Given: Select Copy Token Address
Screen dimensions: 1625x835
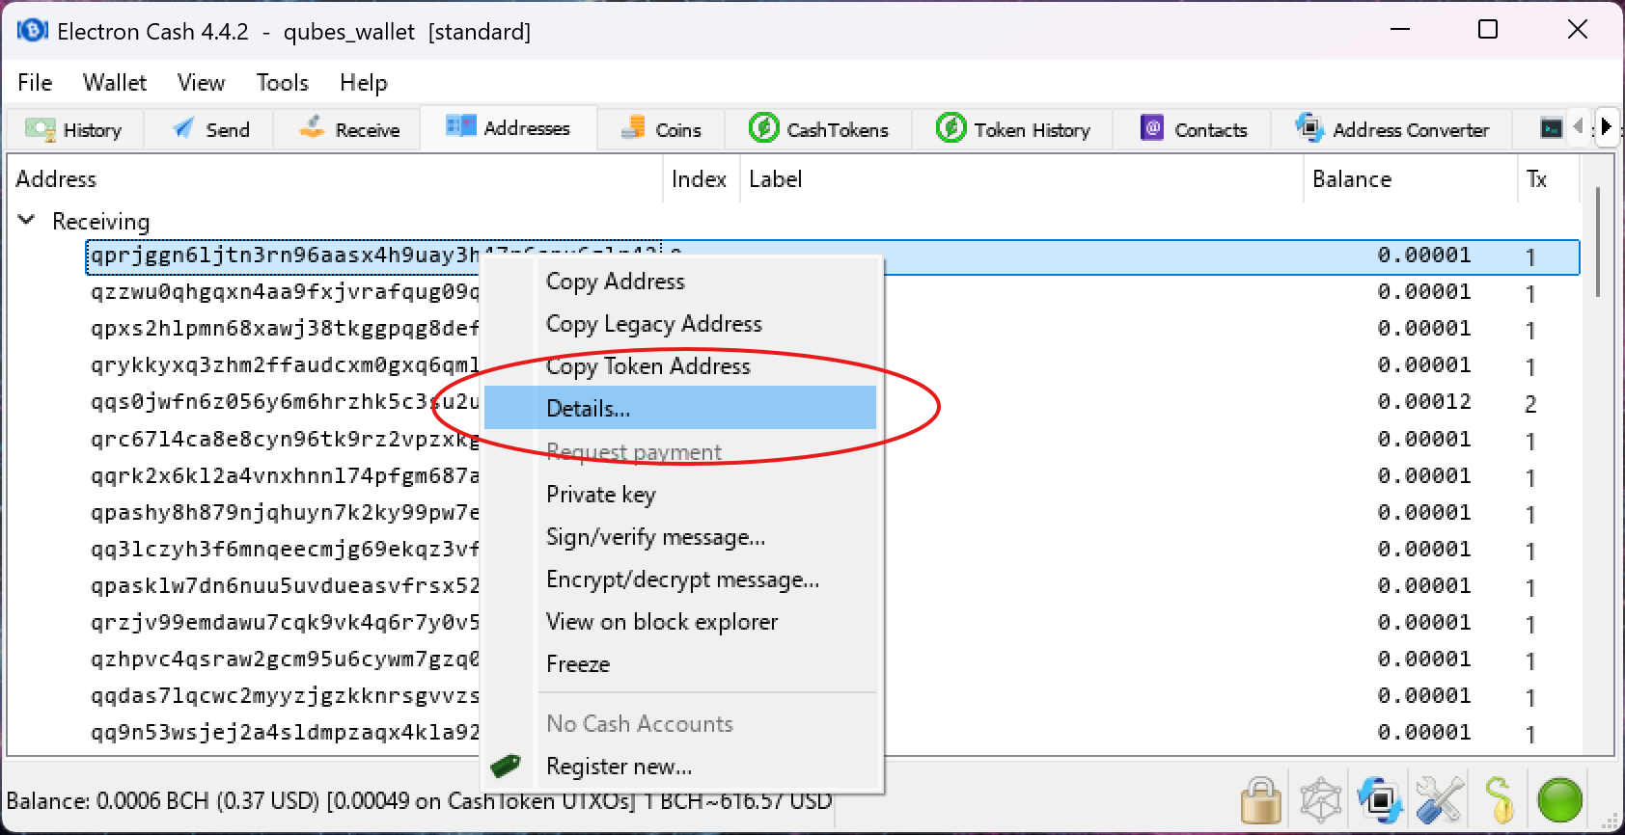Looking at the screenshot, I should click(680, 366).
